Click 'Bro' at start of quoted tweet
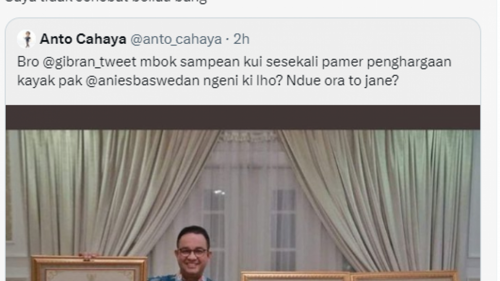This screenshot has height=281, width=500. click(x=28, y=62)
